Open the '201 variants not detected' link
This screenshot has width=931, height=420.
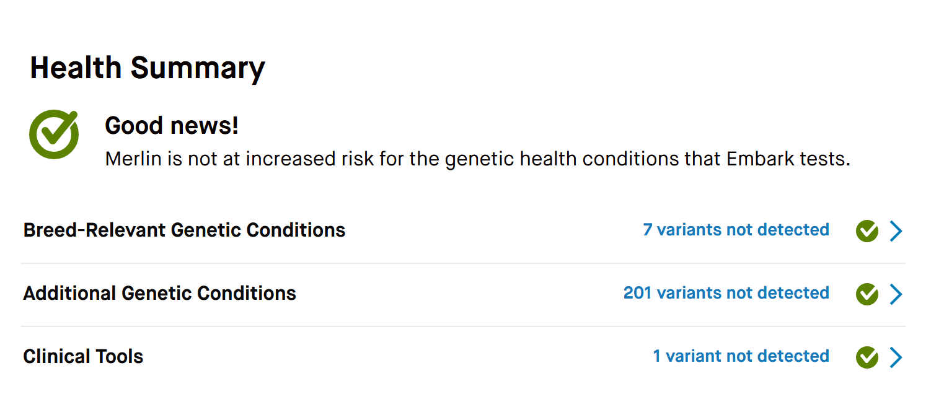pos(726,293)
